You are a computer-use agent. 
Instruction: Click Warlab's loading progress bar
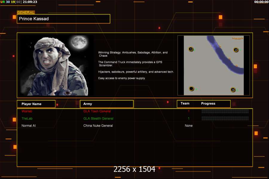(225, 111)
